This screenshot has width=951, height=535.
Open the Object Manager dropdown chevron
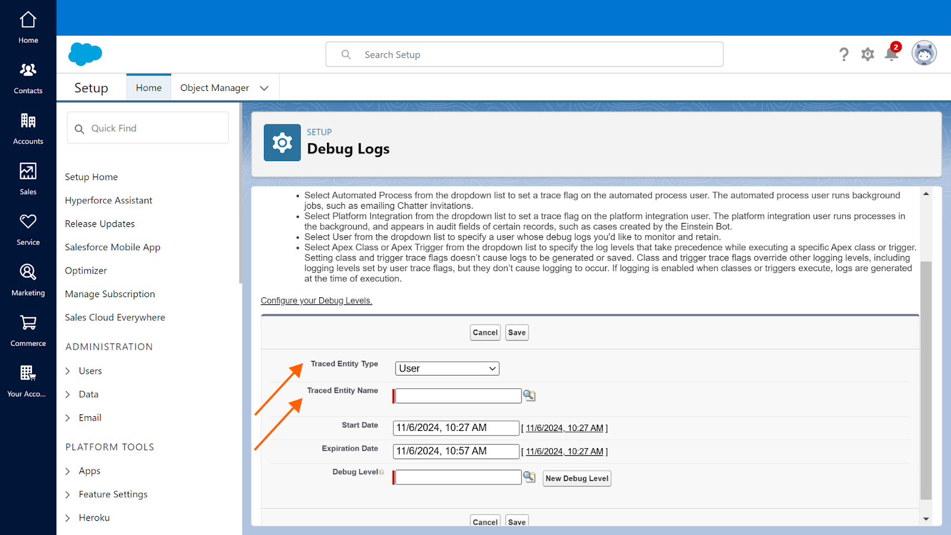point(264,88)
